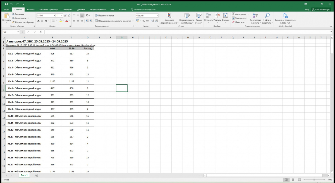Image resolution: width=335 pixels, height=183 pixels.
Task: Click Create and Share Adobe PDF icon
Action: [285, 16]
